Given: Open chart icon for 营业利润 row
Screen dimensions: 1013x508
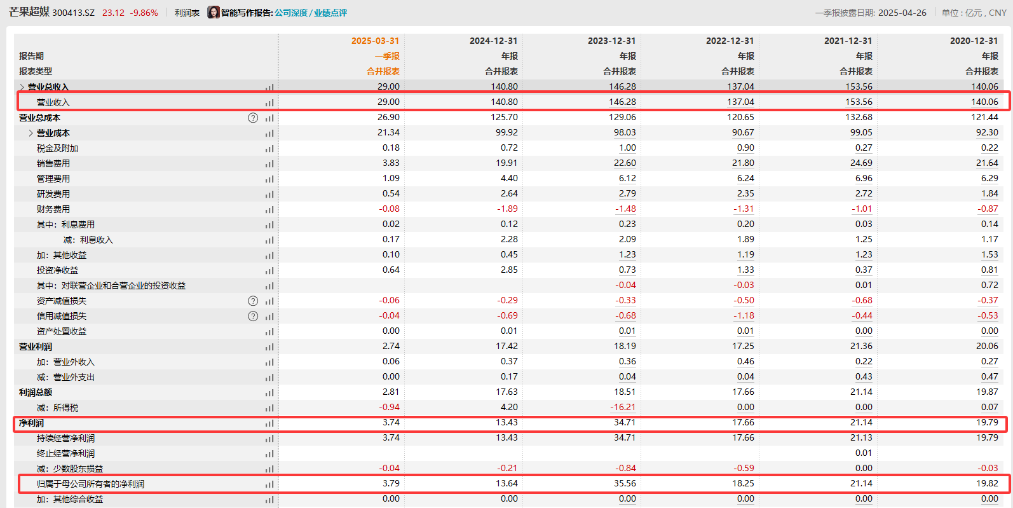Looking at the screenshot, I should click(x=269, y=347).
